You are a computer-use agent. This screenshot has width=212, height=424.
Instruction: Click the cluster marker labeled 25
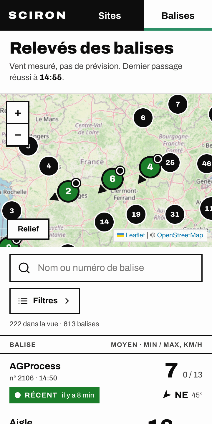tap(170, 163)
